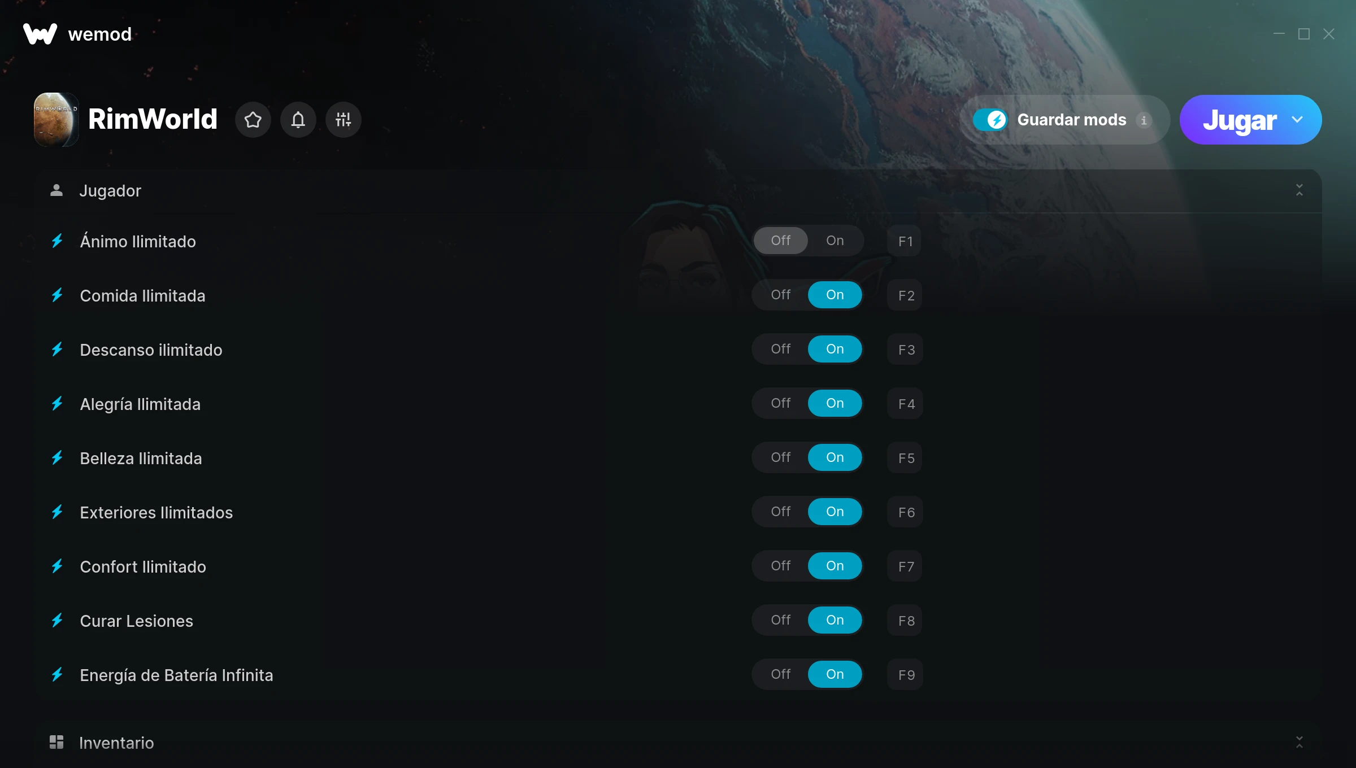Select the Inventario category header
The image size is (1356, 768).
pos(678,743)
